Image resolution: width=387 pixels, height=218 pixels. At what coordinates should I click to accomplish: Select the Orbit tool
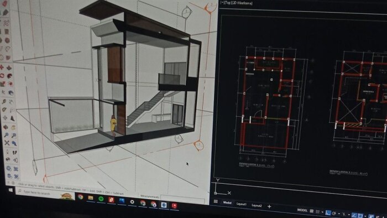(6, 127)
